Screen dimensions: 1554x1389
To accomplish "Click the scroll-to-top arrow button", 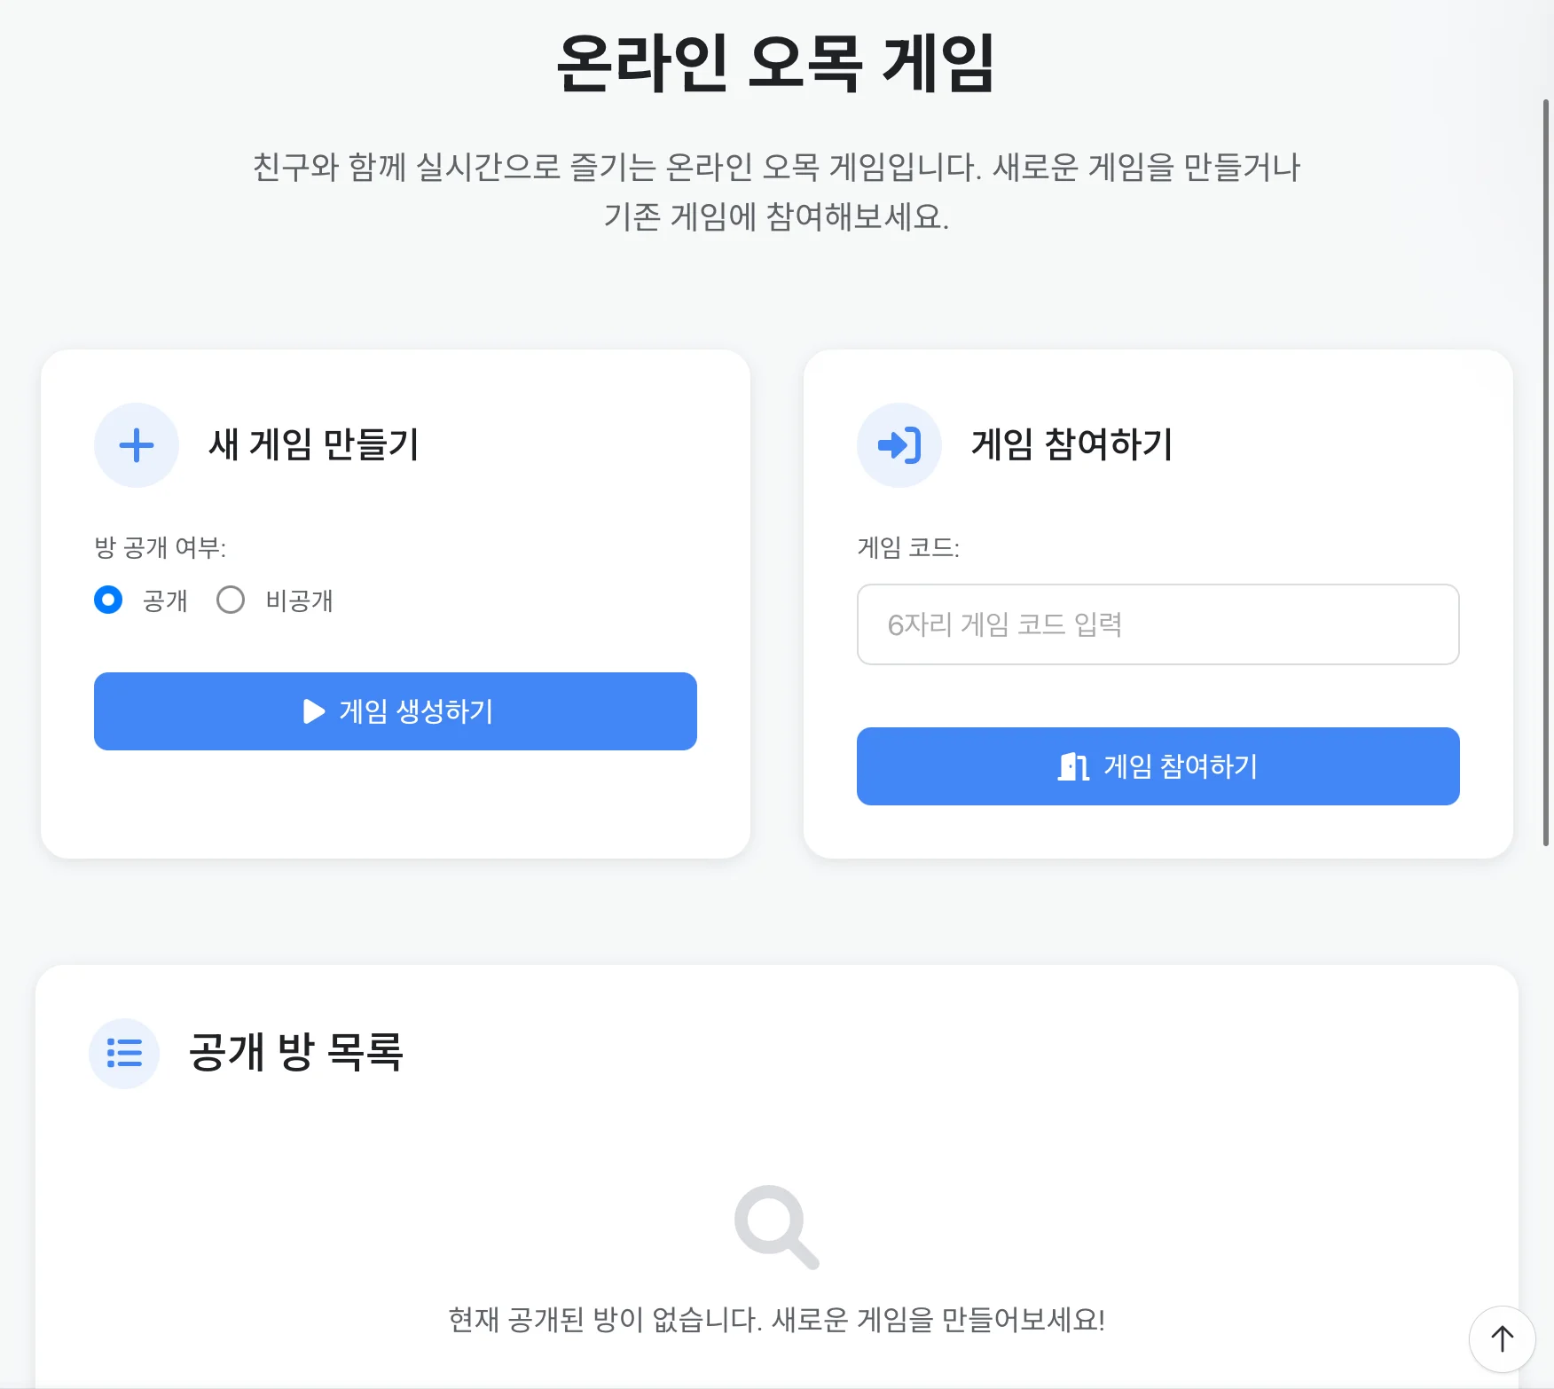I will pyautogui.click(x=1502, y=1338).
